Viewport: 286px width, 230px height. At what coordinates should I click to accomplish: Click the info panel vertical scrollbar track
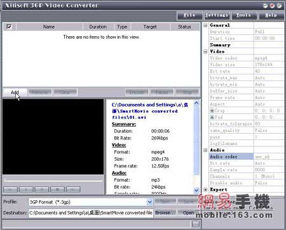[196, 146]
